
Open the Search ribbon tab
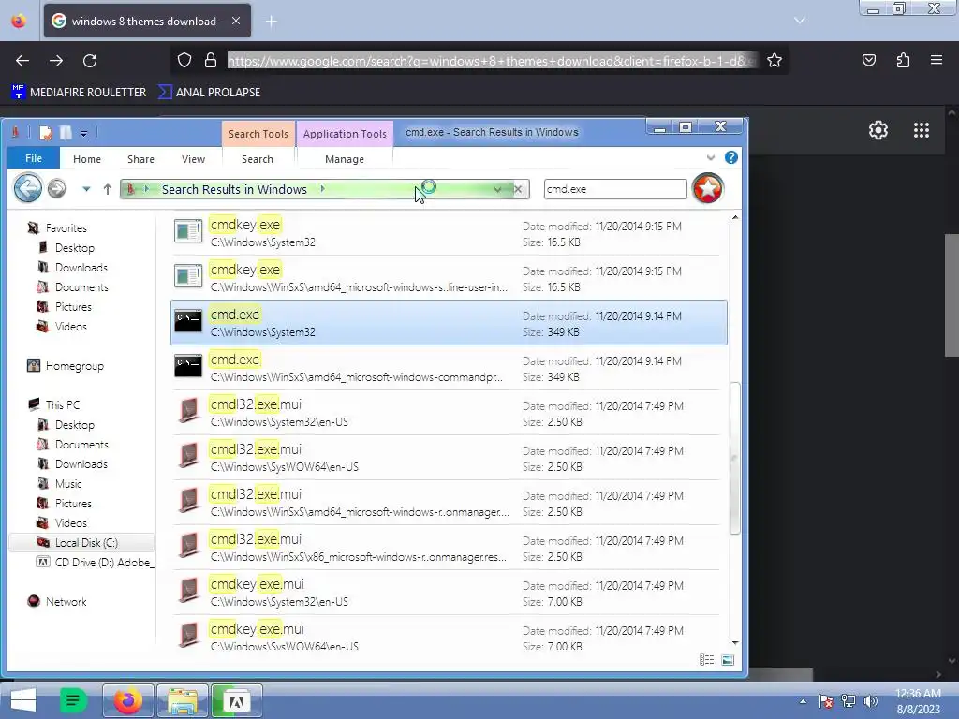point(258,159)
